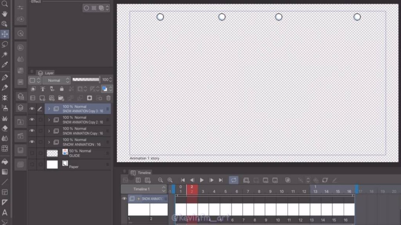Image resolution: width=401 pixels, height=225 pixels.
Task: Jump to frame 13 on the timeline ruler
Action: pos(315,191)
